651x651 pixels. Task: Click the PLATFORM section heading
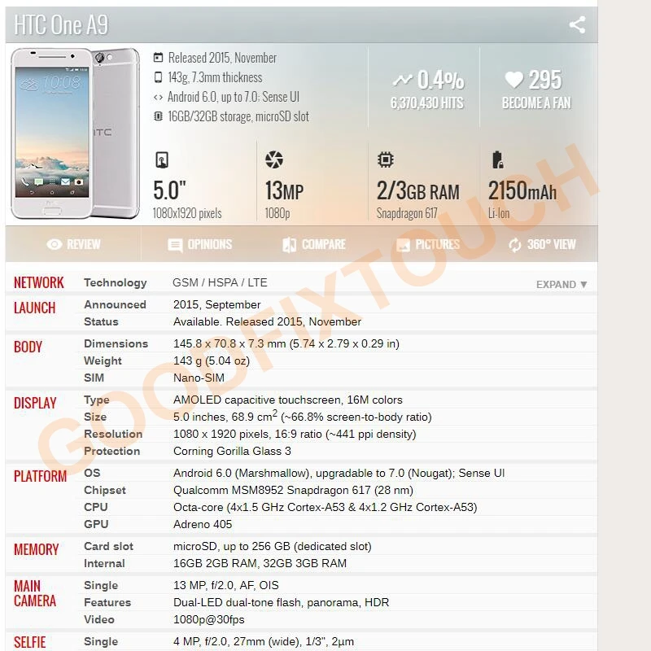click(x=40, y=476)
